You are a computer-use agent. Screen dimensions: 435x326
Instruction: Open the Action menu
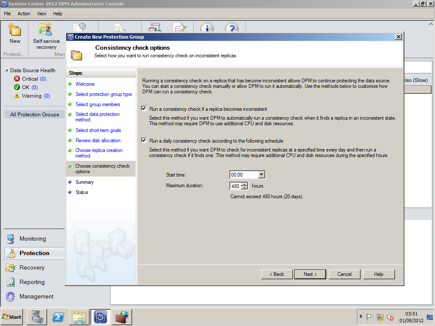point(24,14)
